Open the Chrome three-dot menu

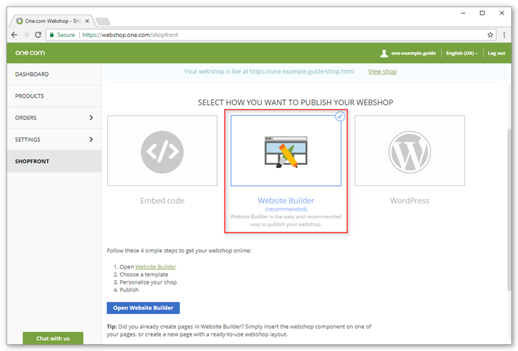coord(504,35)
